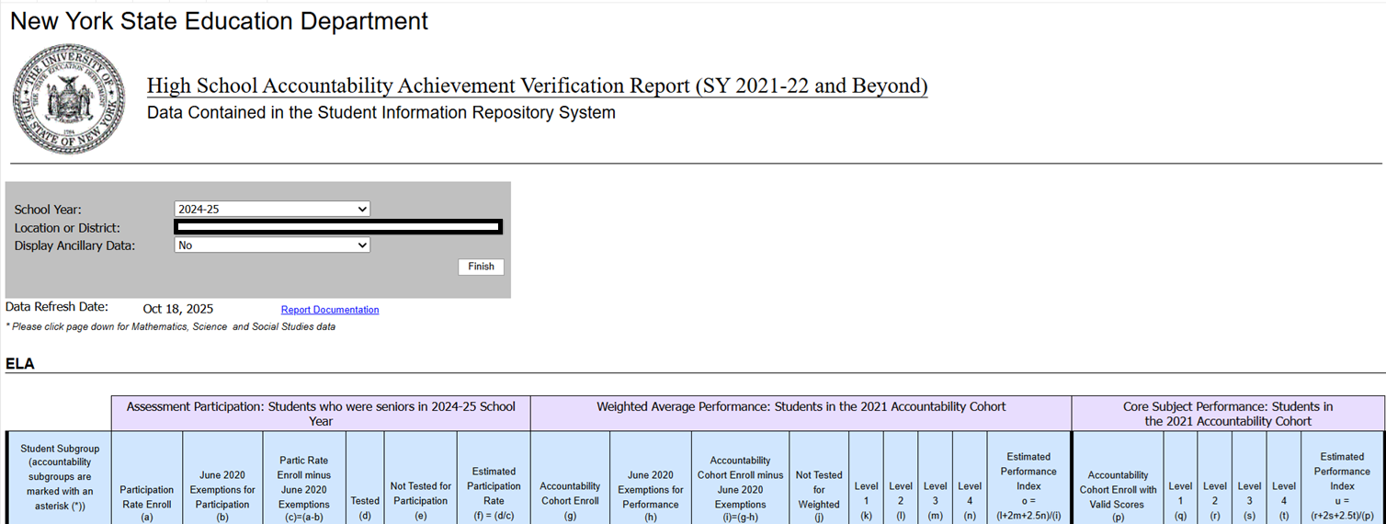
Task: Click the Student Information Repository System subtitle
Action: 381,113
